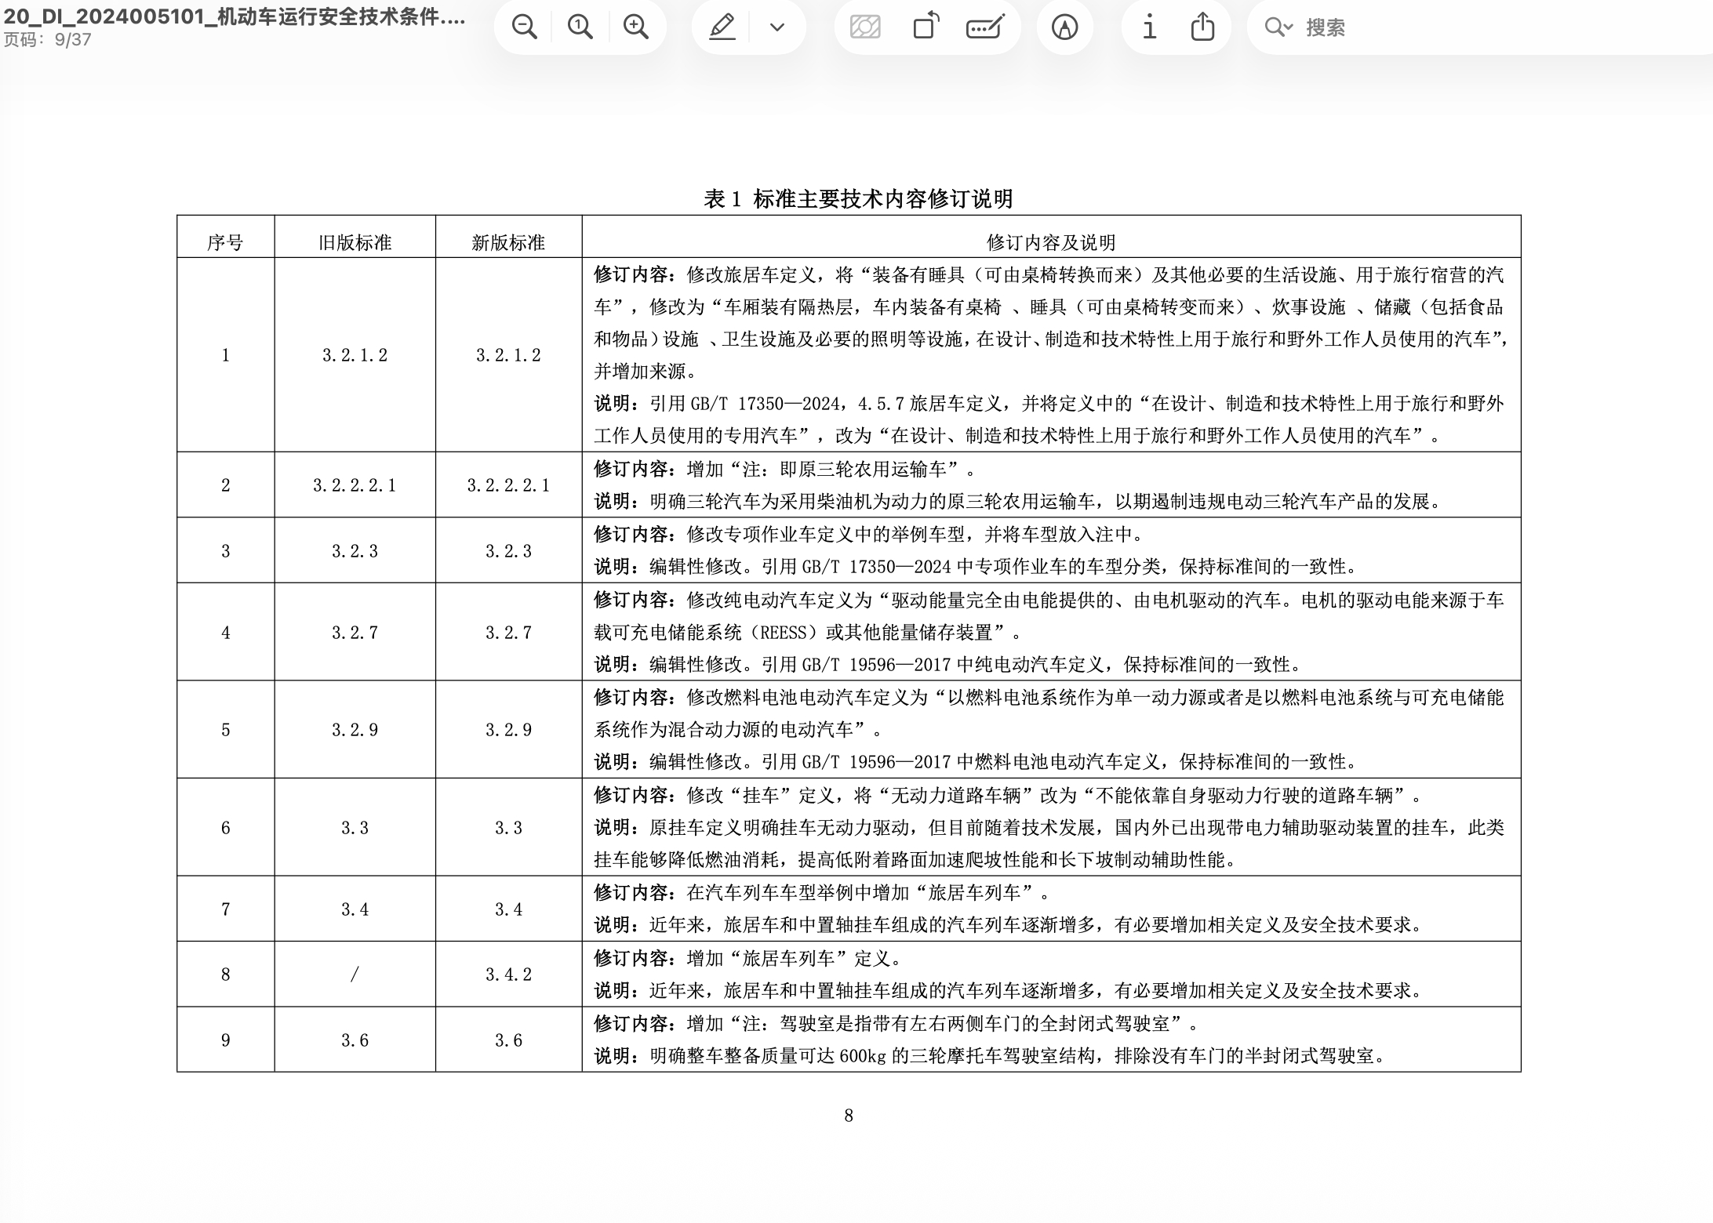Rotate the page counterclockwise

pyautogui.click(x=926, y=27)
